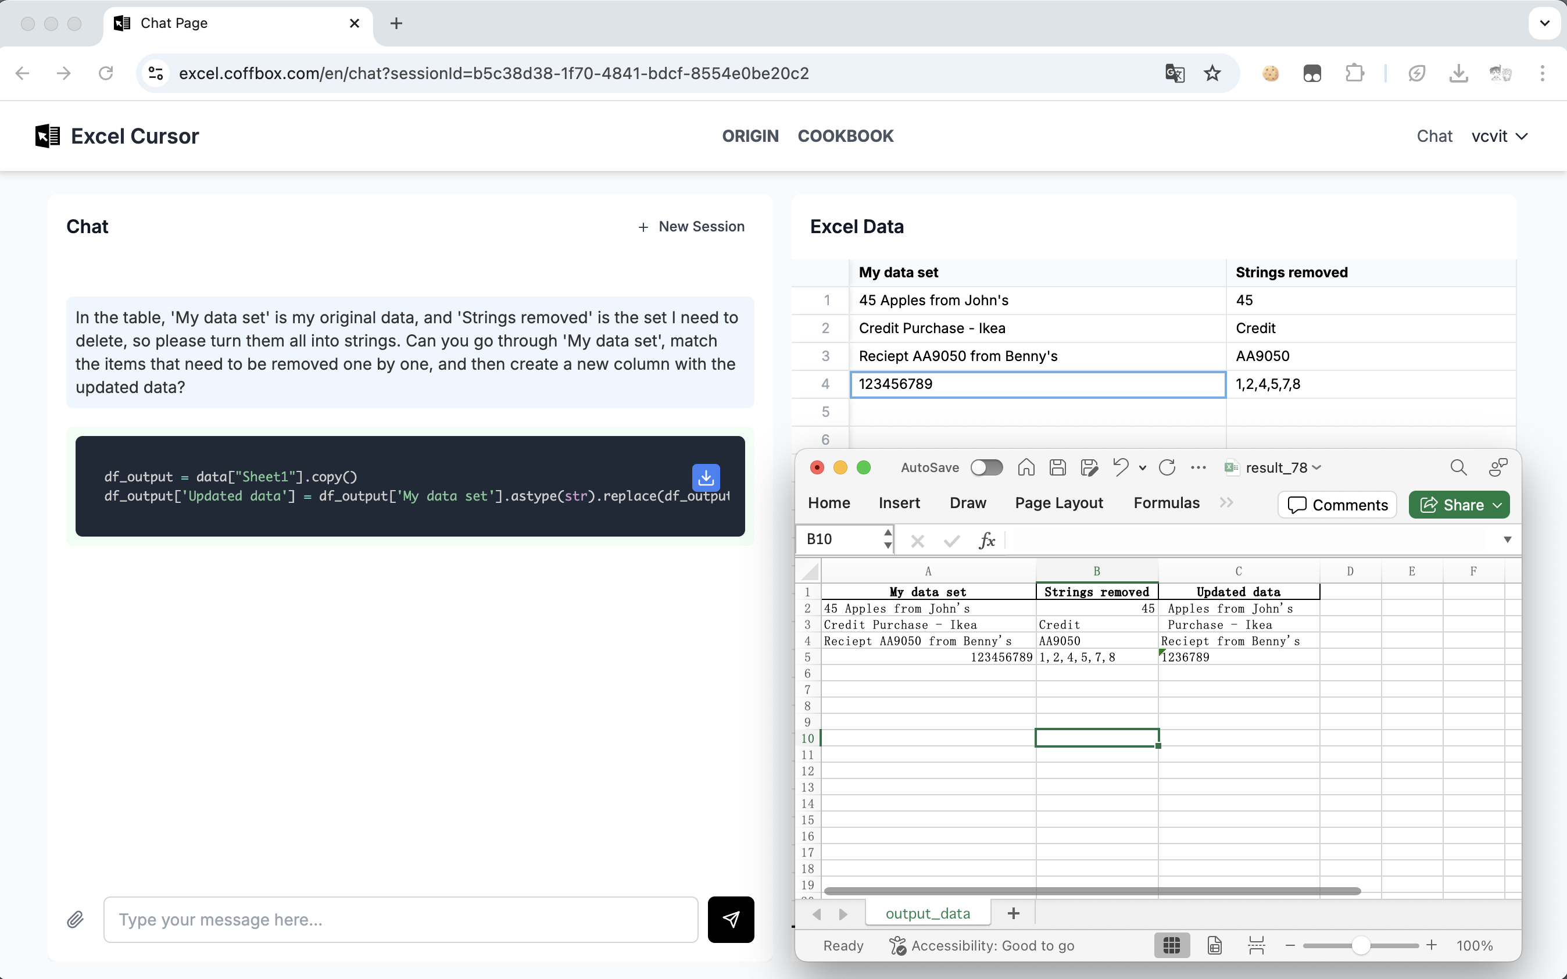Open the COOKBOOK navigation link
The image size is (1567, 979).
(x=845, y=136)
